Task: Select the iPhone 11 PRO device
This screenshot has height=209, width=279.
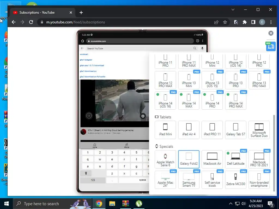Action: pos(165,61)
